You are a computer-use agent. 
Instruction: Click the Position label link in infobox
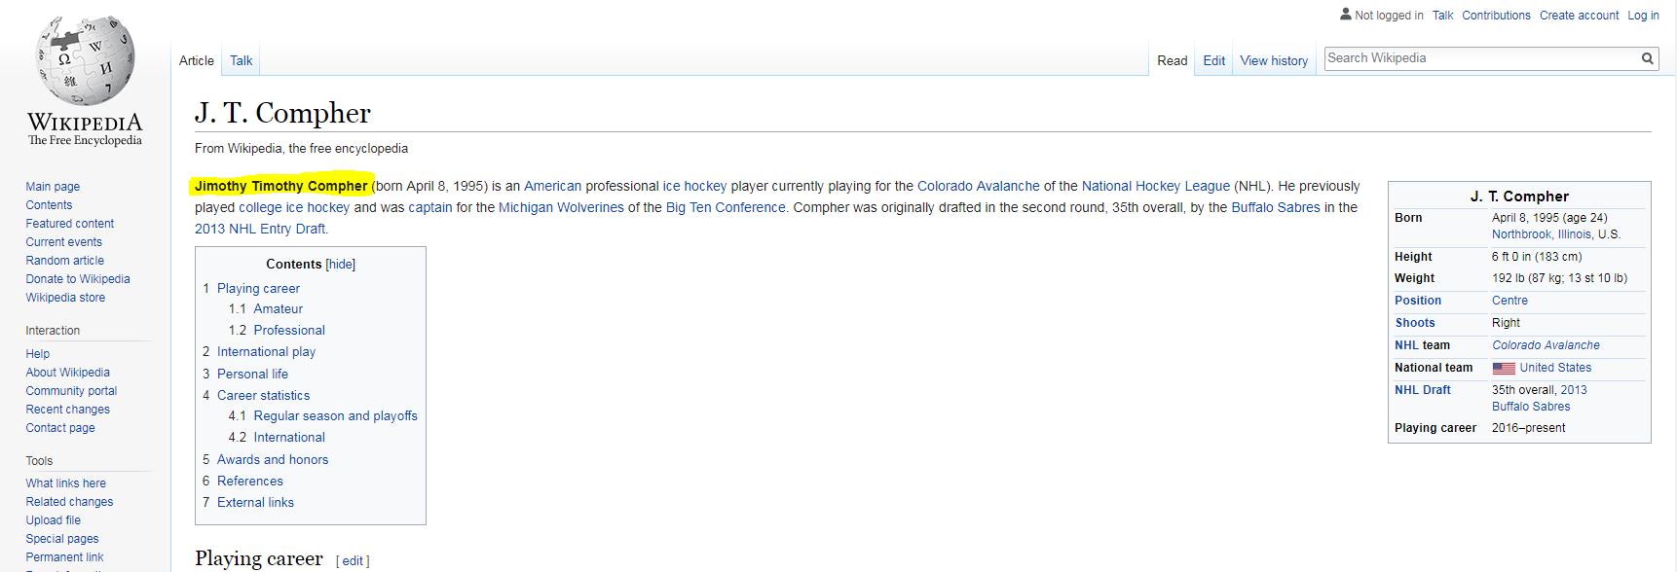pos(1417,301)
